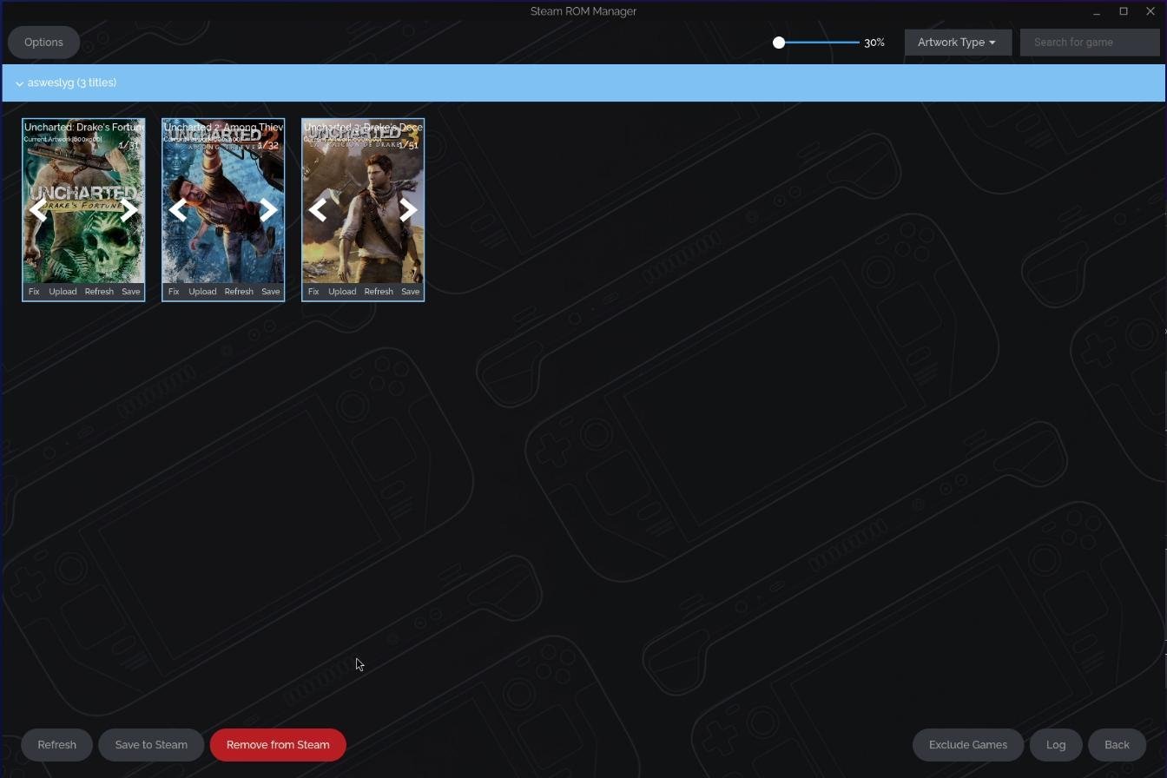Image resolution: width=1167 pixels, height=778 pixels.
Task: Click the 30% slider value label
Action: 874,43
